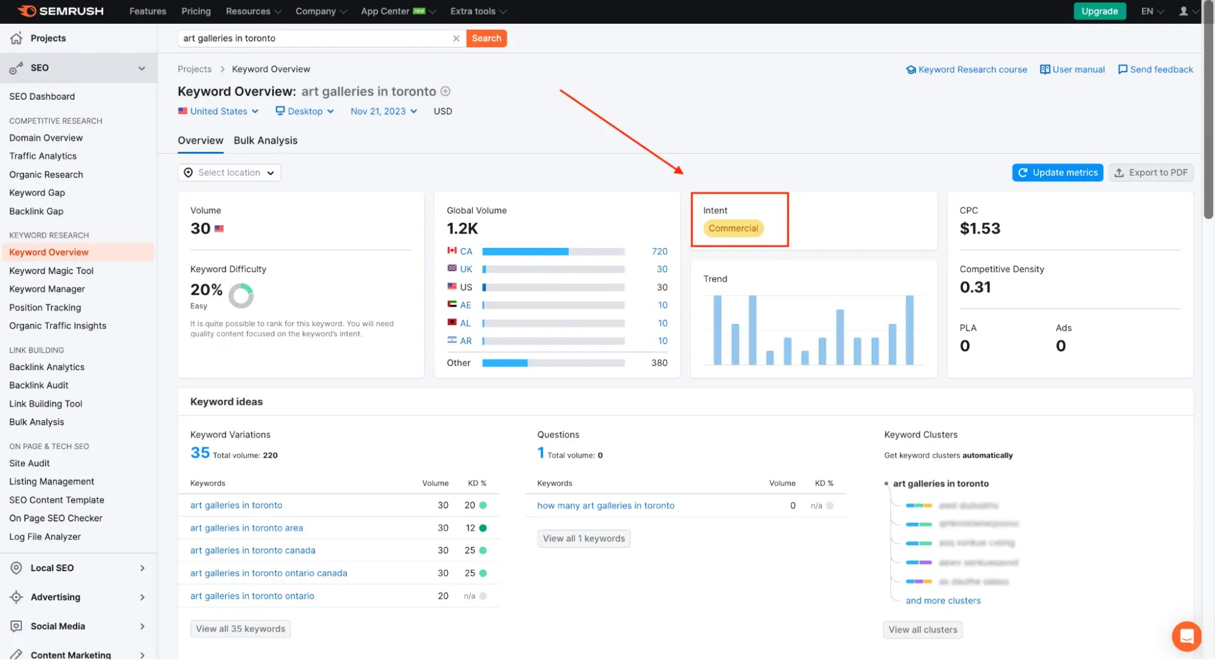Click the Social Media icon
Image resolution: width=1215 pixels, height=660 pixels.
[x=16, y=626]
